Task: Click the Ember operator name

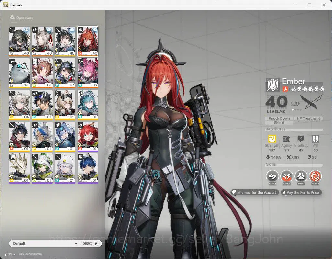Action: [294, 81]
